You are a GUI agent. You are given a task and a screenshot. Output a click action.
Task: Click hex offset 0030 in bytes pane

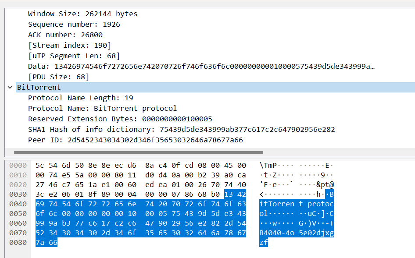pos(18,194)
